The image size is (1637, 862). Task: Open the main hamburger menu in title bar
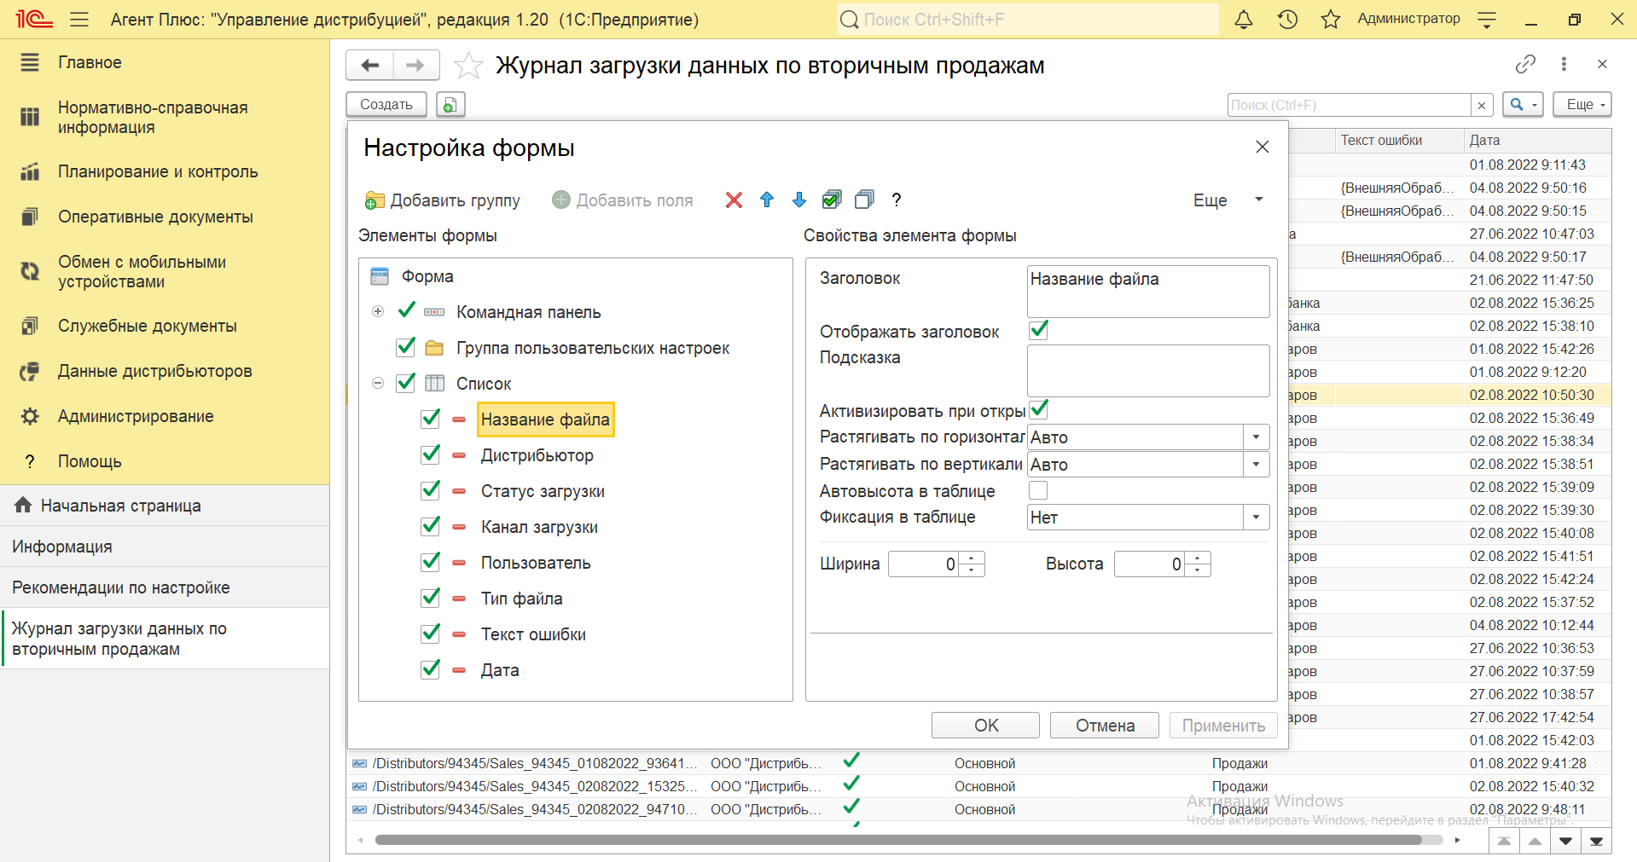coord(79,19)
